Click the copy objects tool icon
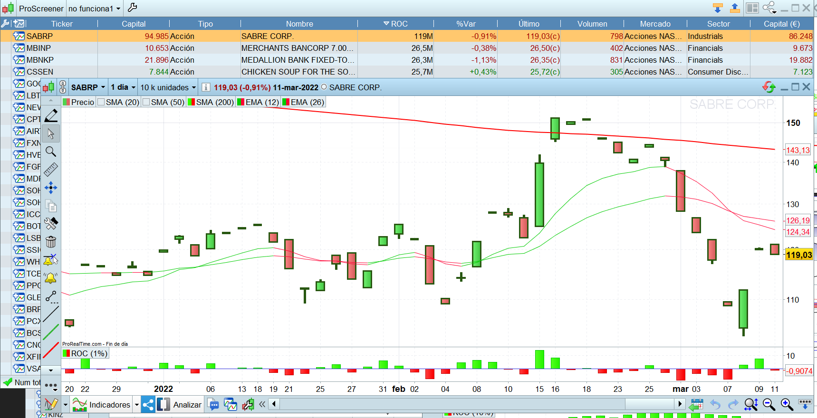This screenshot has width=817, height=418. click(51, 206)
